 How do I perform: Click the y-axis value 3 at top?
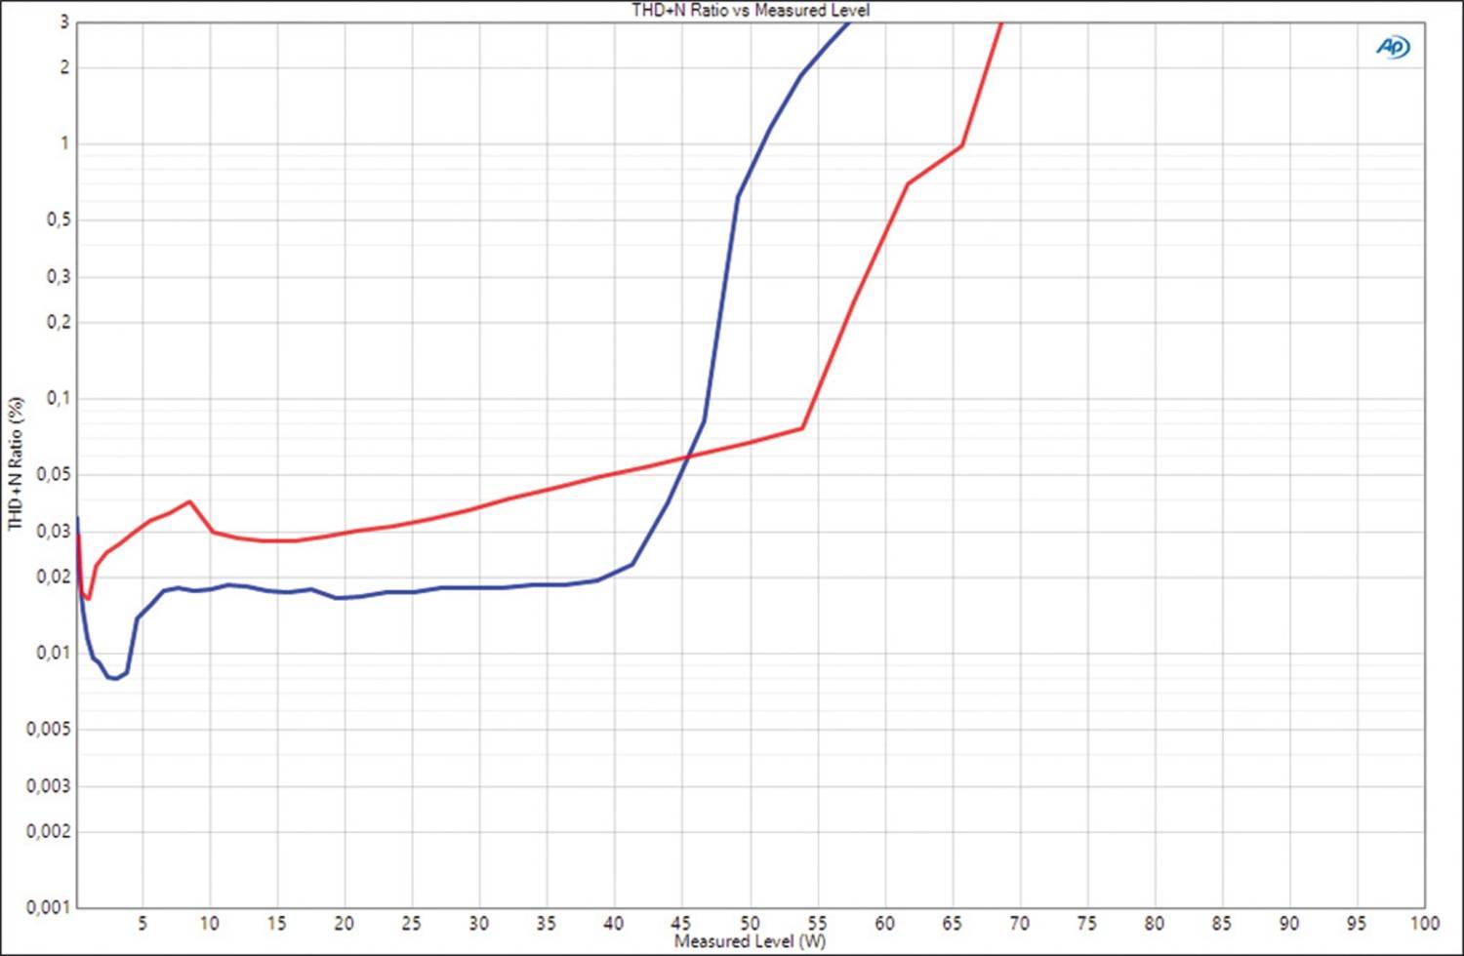tap(65, 21)
